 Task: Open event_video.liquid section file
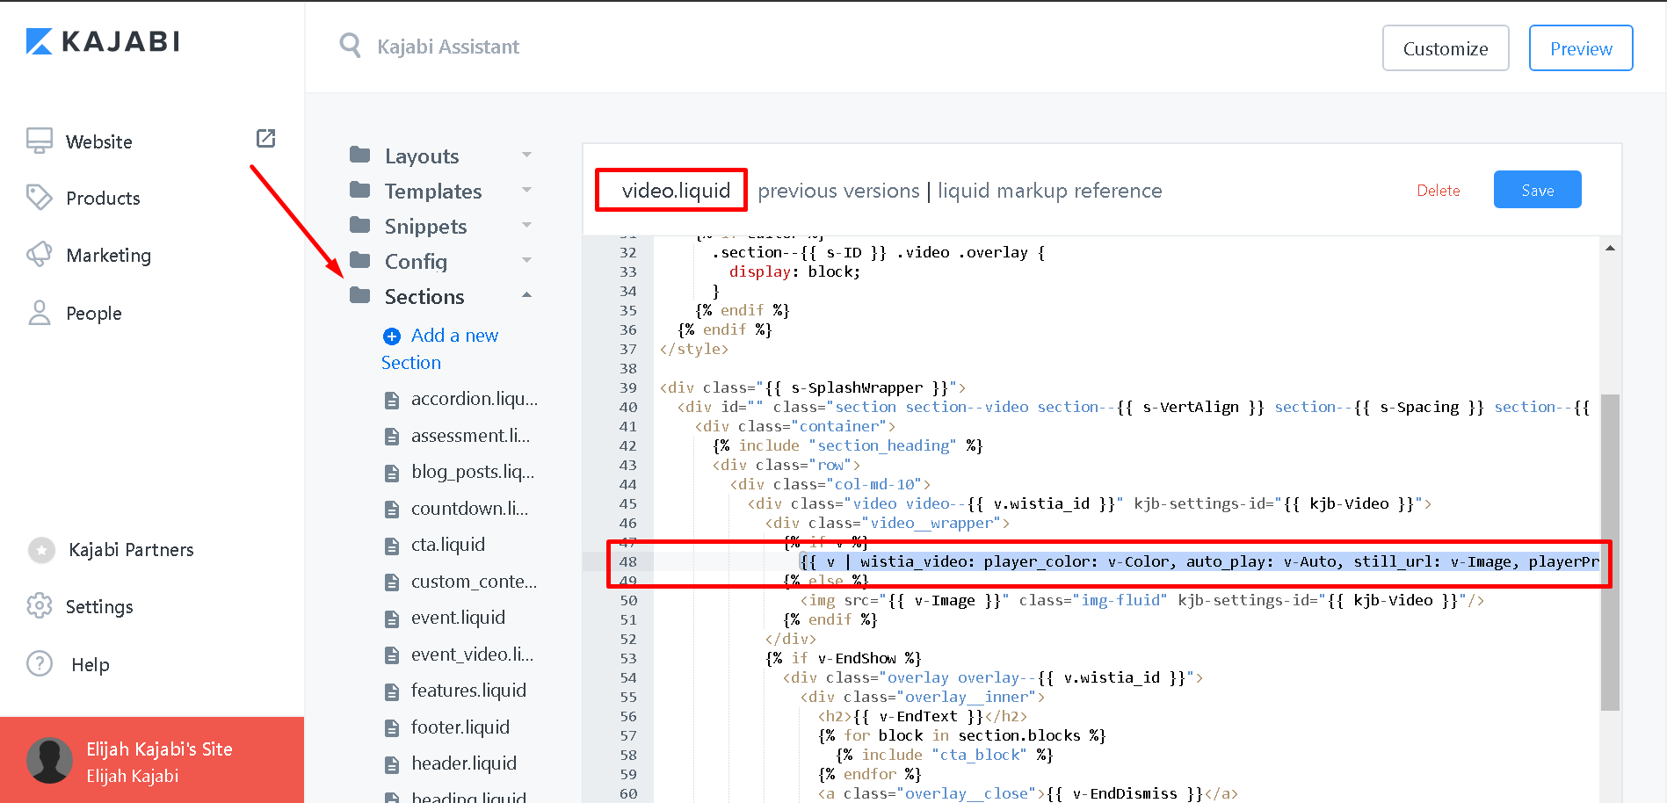pos(472,655)
